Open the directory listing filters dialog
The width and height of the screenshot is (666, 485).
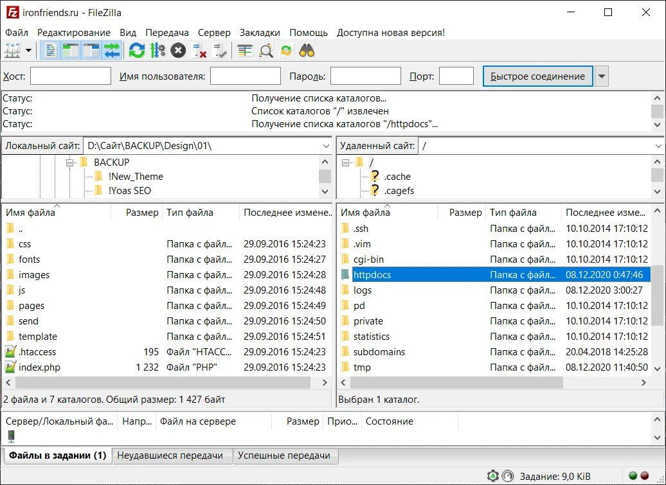point(245,51)
